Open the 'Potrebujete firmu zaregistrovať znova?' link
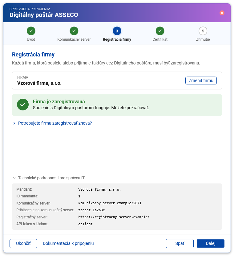Image resolution: width=234 pixels, height=256 pixels. [55, 123]
